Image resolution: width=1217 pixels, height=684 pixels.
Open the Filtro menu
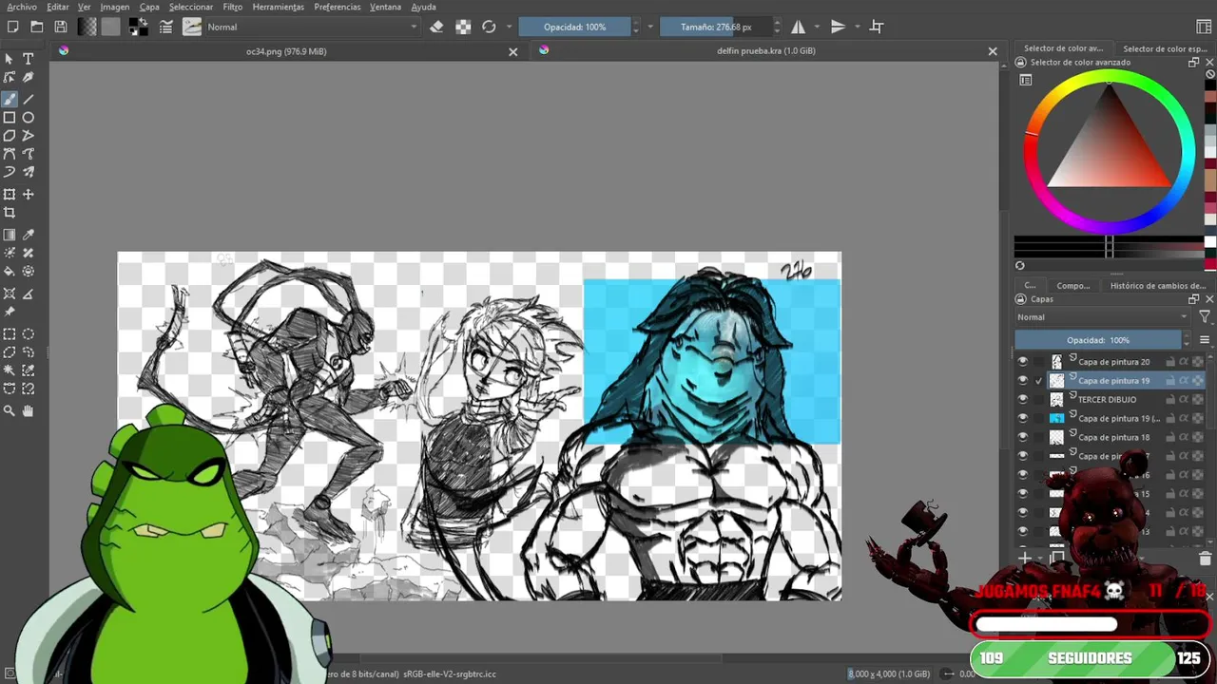point(233,7)
